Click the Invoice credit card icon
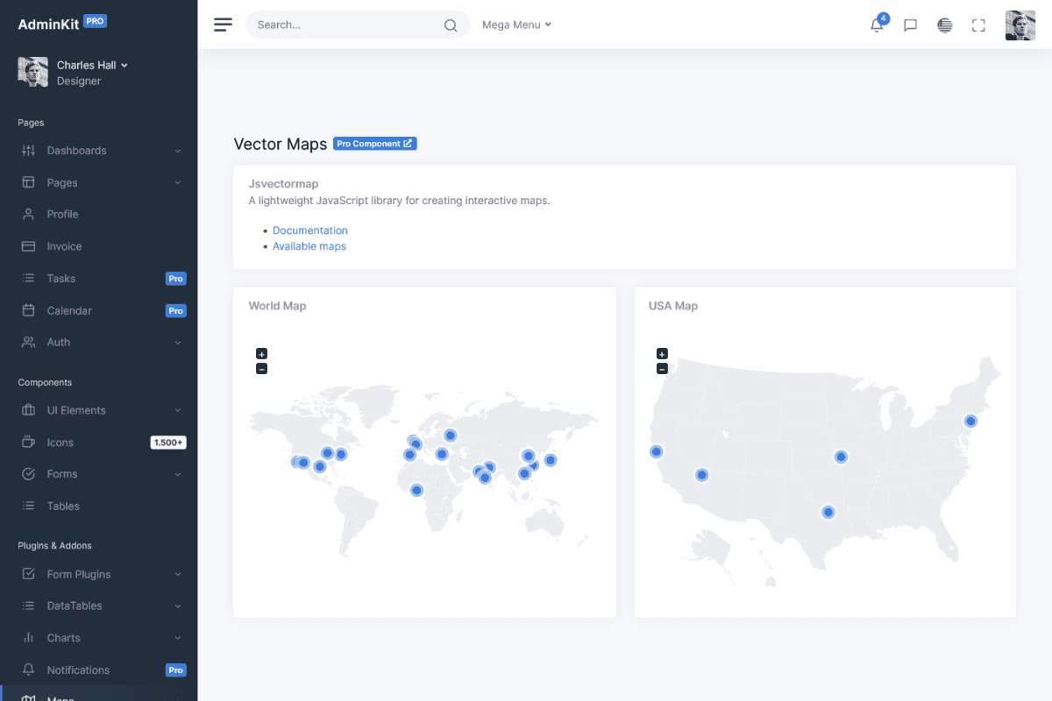 pyautogui.click(x=28, y=246)
